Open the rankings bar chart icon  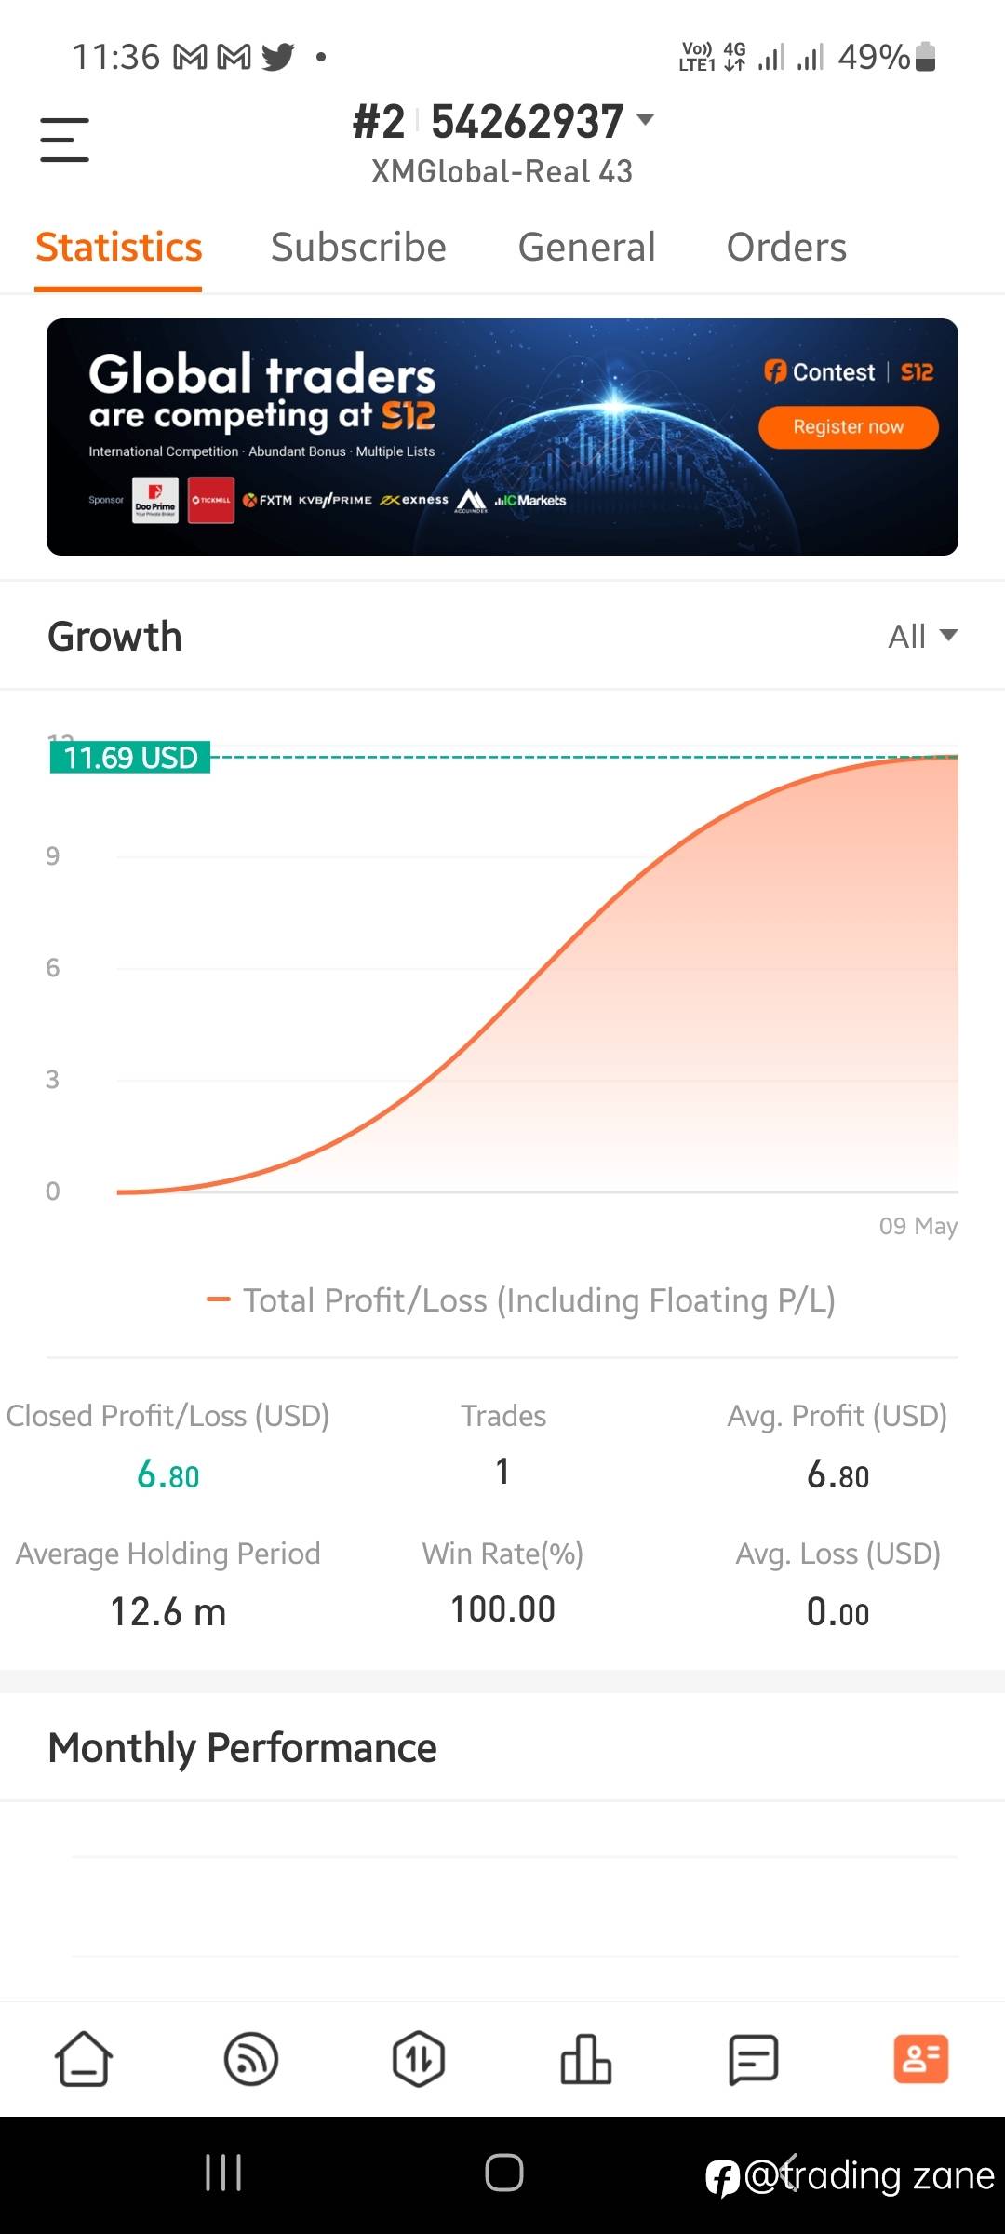[586, 2058]
